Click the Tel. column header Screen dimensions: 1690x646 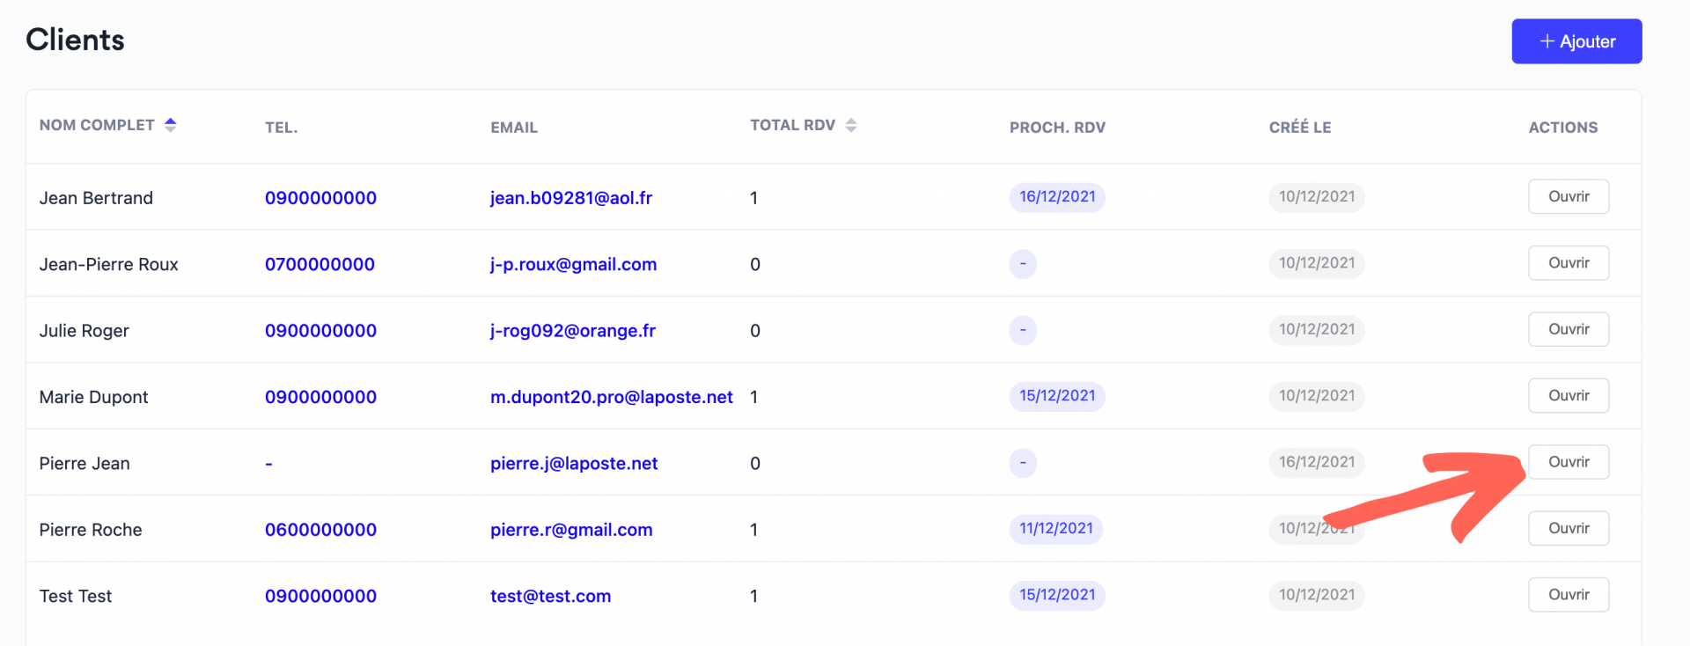(281, 128)
